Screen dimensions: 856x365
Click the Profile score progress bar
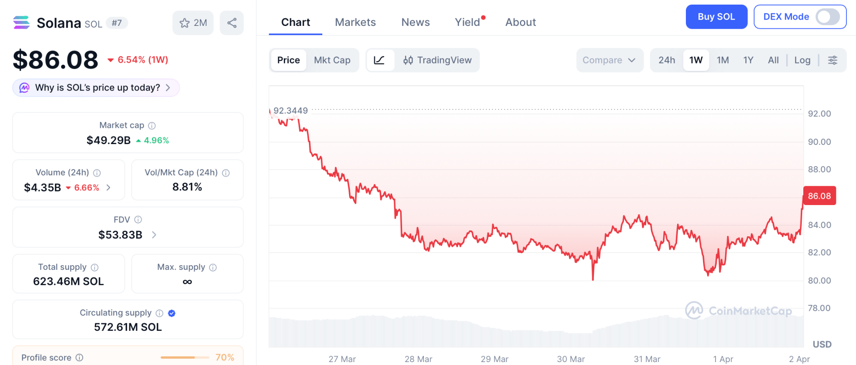(x=184, y=357)
